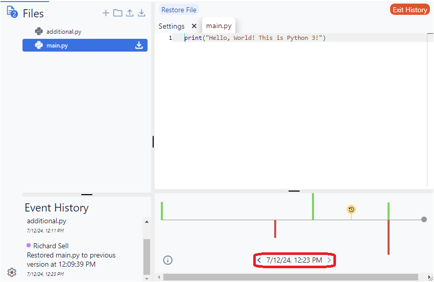Close the Settings tab

[194, 26]
